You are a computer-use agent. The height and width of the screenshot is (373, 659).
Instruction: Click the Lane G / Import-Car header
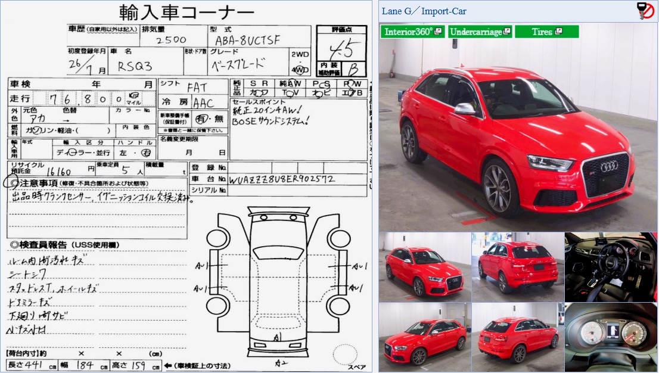click(x=424, y=11)
